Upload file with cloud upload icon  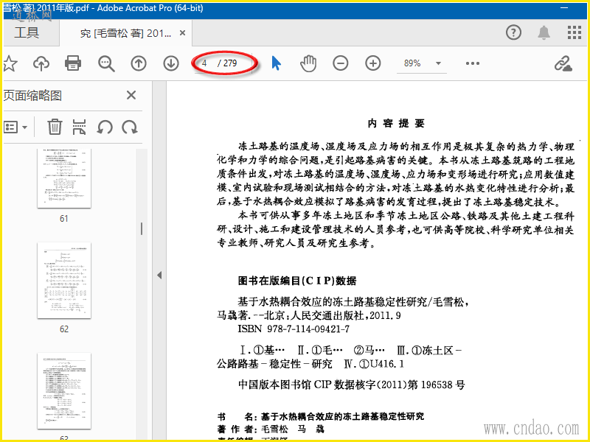(x=41, y=63)
